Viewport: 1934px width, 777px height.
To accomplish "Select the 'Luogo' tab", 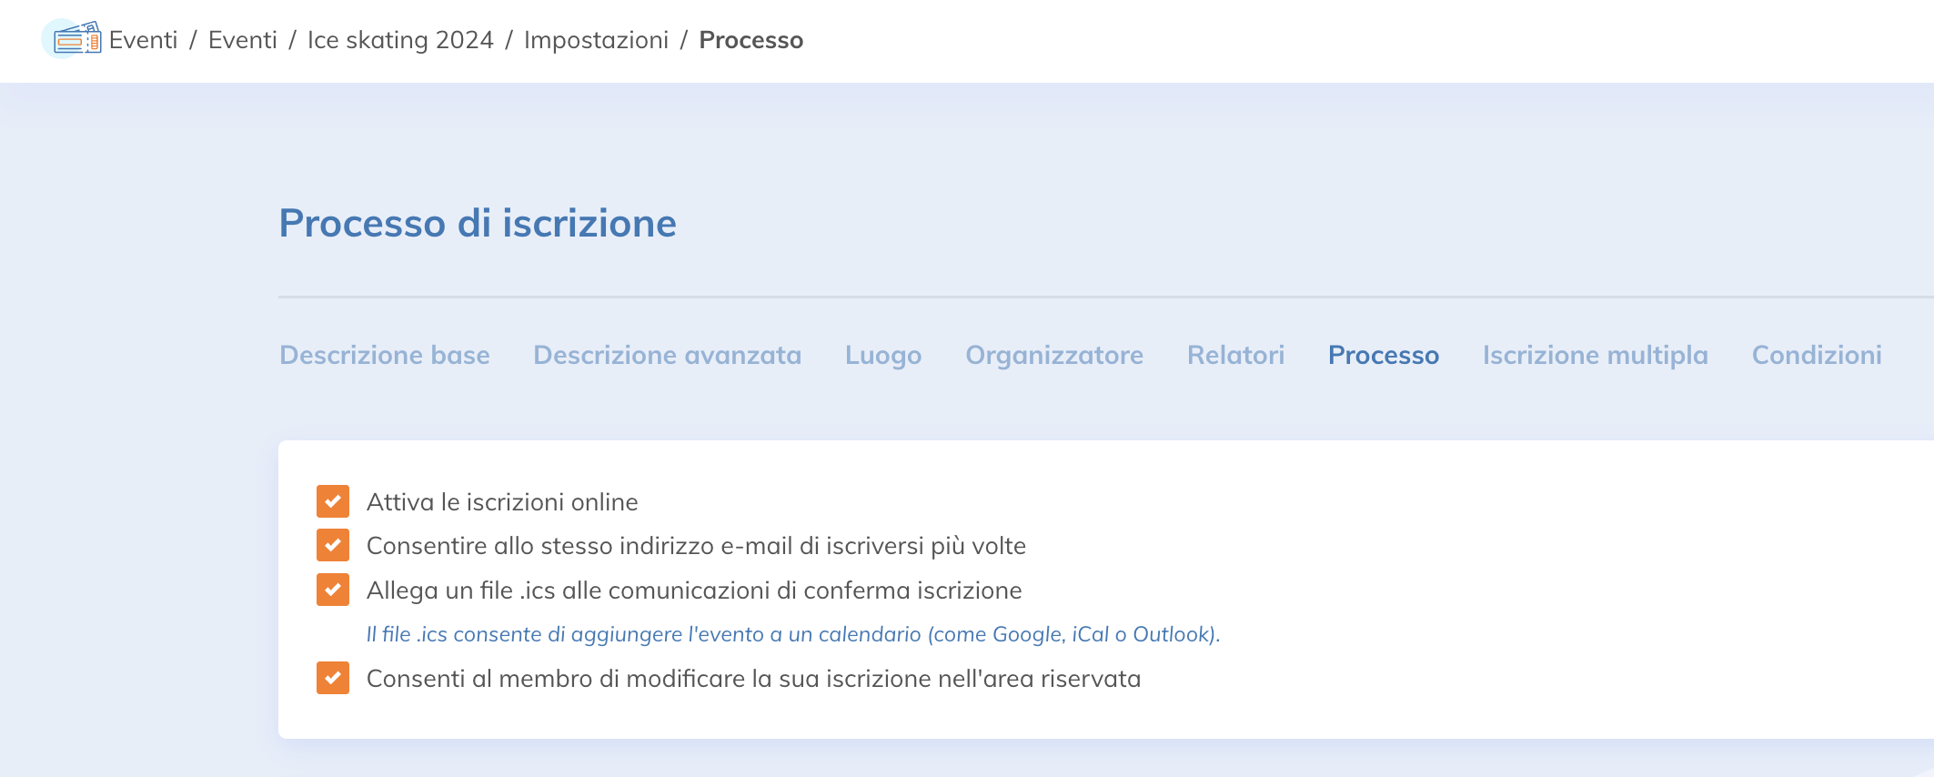I will tap(882, 355).
